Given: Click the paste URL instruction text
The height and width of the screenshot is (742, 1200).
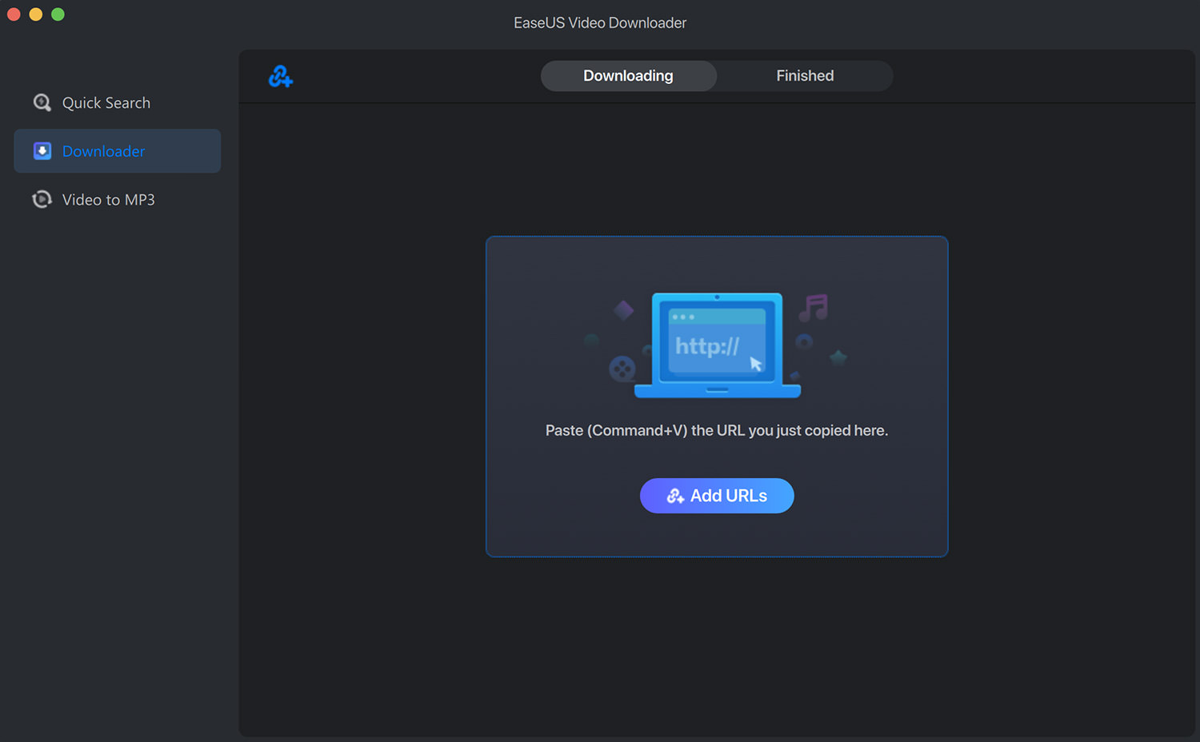Looking at the screenshot, I should pyautogui.click(x=717, y=430).
